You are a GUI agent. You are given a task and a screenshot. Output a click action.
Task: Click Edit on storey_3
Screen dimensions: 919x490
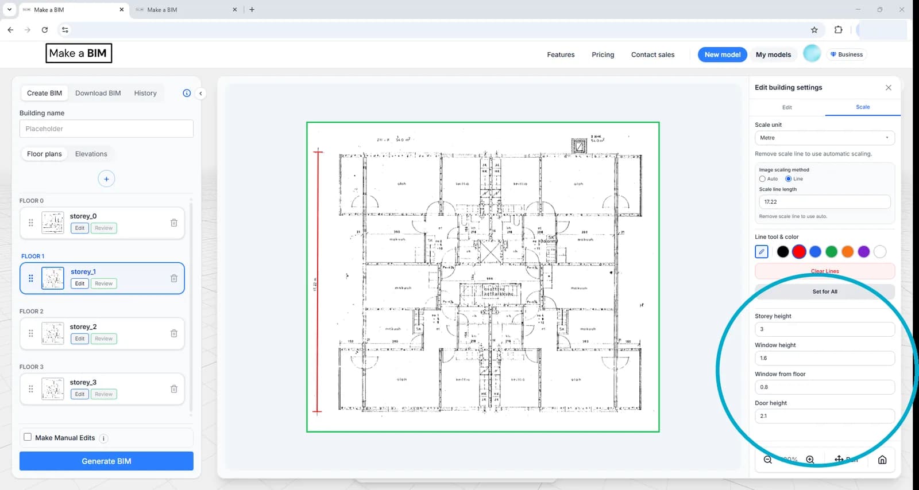(x=80, y=394)
